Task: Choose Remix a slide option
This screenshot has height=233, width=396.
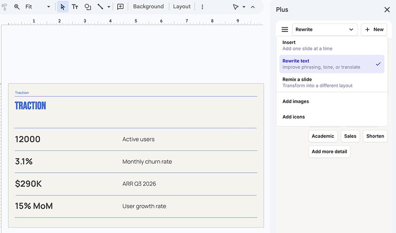Action: (332, 82)
